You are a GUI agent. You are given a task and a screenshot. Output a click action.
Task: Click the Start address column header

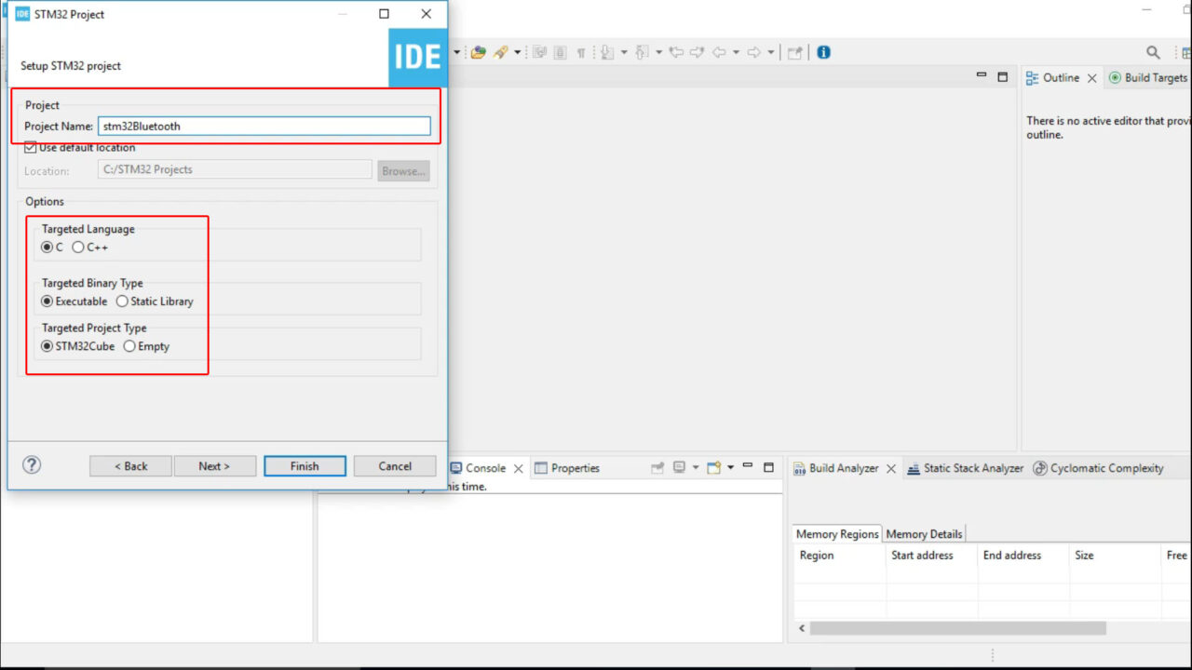pyautogui.click(x=931, y=556)
